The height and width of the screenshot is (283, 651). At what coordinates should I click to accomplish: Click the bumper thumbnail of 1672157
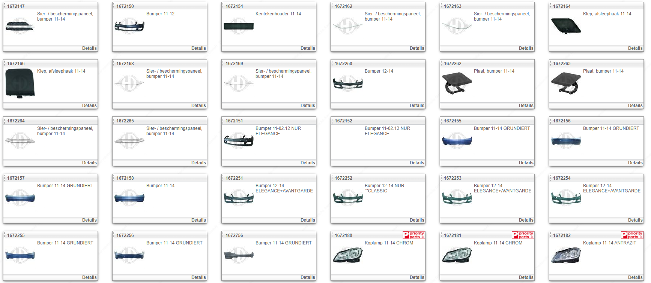click(x=20, y=198)
